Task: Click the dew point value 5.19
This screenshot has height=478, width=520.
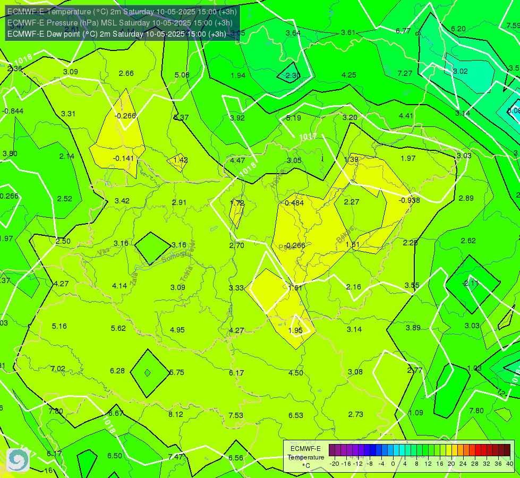Action: [x=294, y=118]
